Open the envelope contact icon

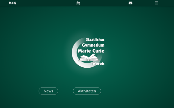130,3
